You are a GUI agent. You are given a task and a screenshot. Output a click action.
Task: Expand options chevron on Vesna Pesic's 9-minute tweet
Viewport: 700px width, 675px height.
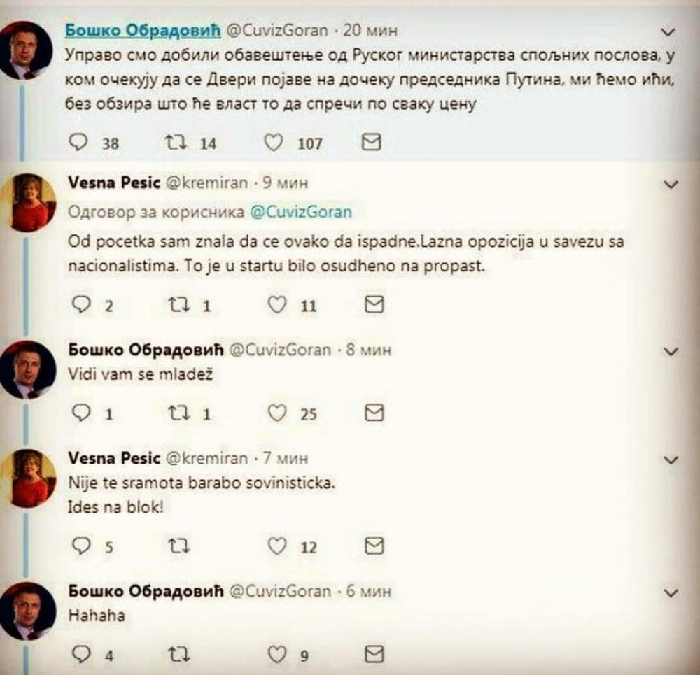[670, 185]
